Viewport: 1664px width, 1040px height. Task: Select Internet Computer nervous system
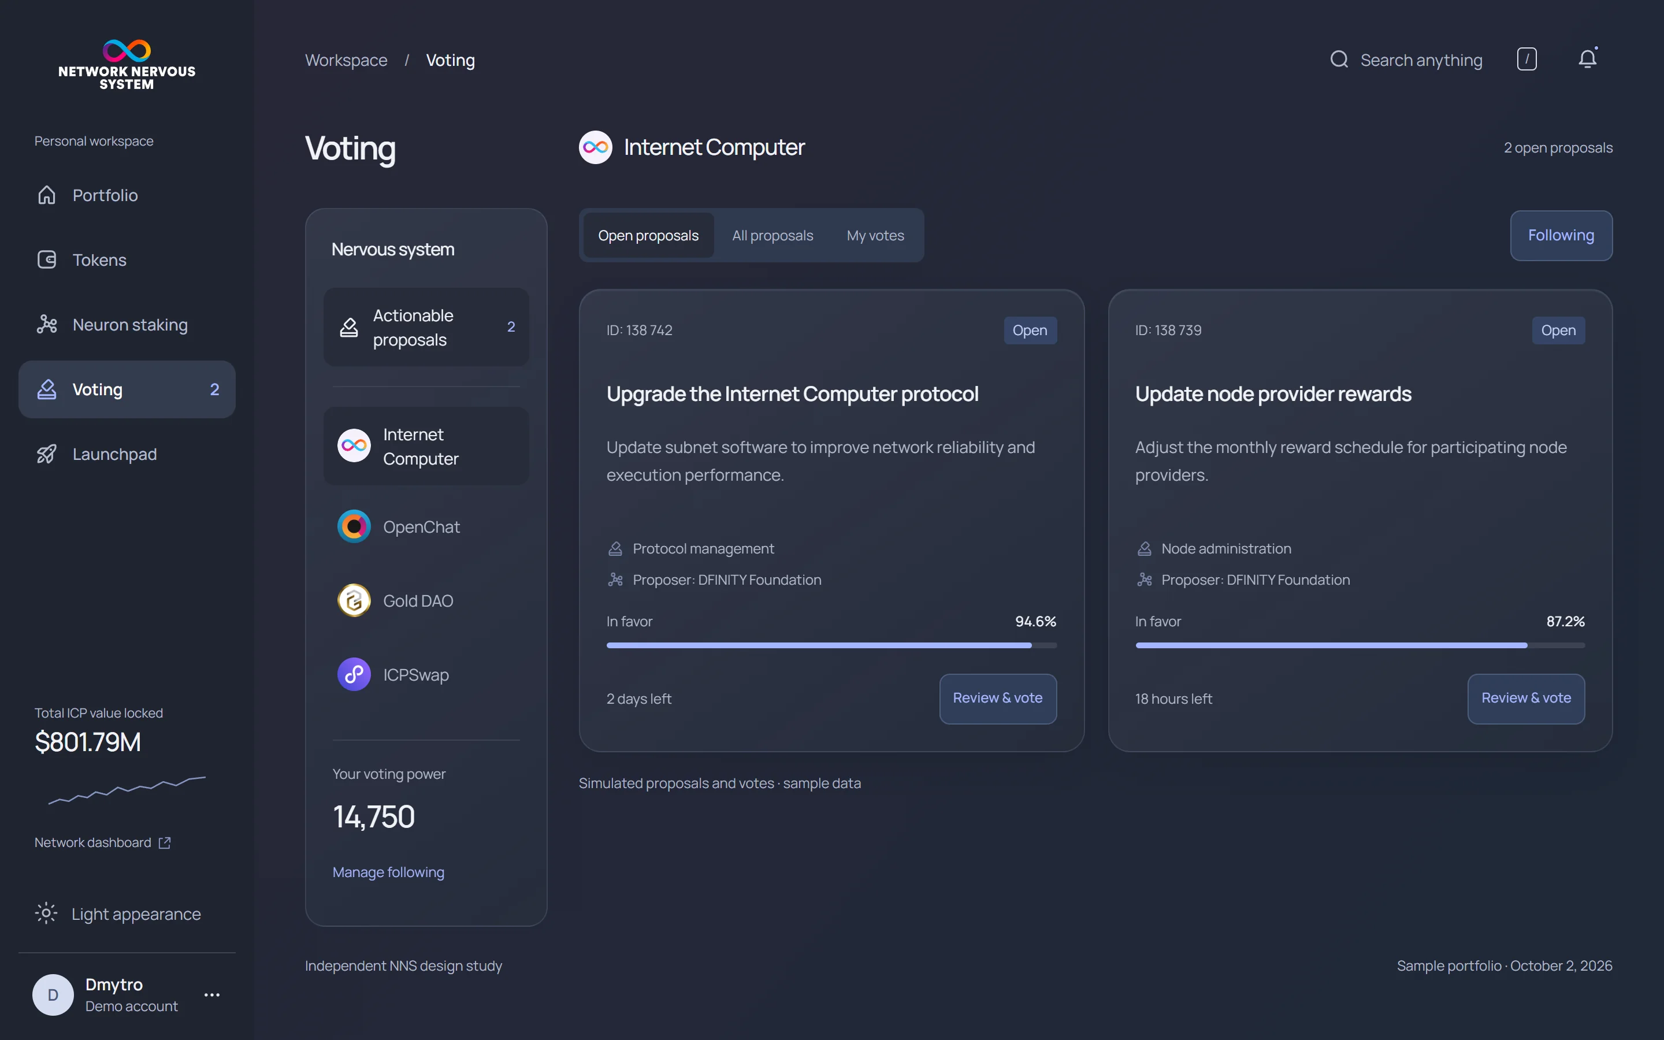point(426,445)
